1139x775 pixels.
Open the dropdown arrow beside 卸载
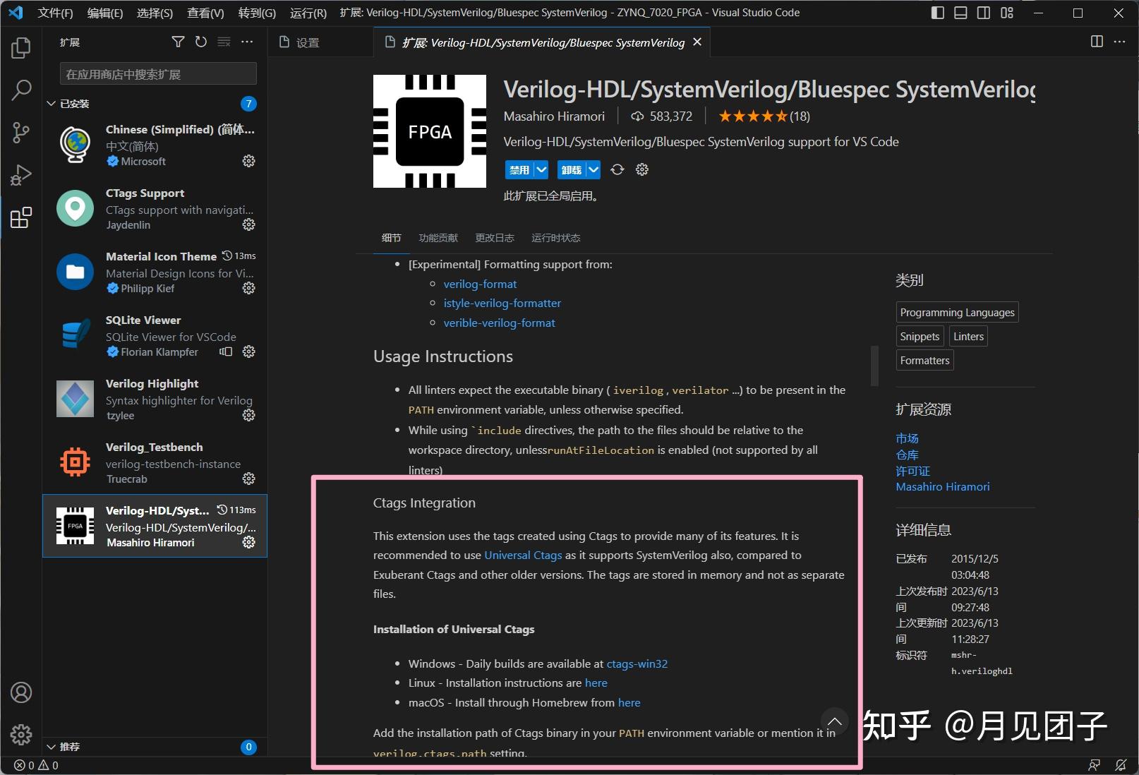[593, 169]
